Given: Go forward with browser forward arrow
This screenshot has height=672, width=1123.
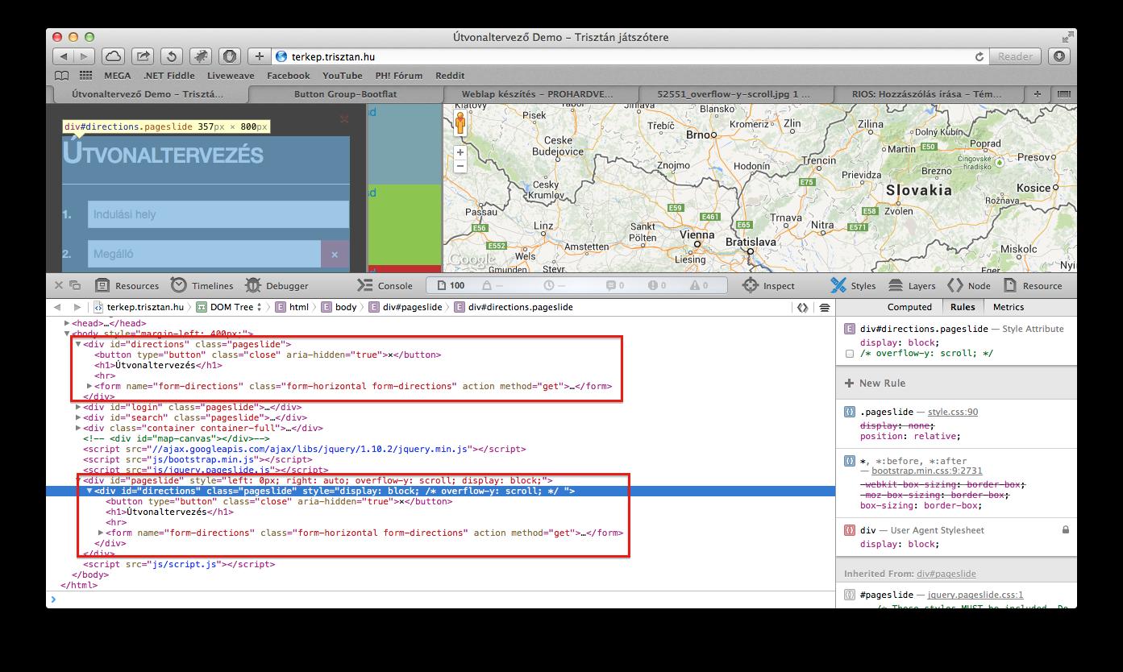Looking at the screenshot, I should point(85,56).
